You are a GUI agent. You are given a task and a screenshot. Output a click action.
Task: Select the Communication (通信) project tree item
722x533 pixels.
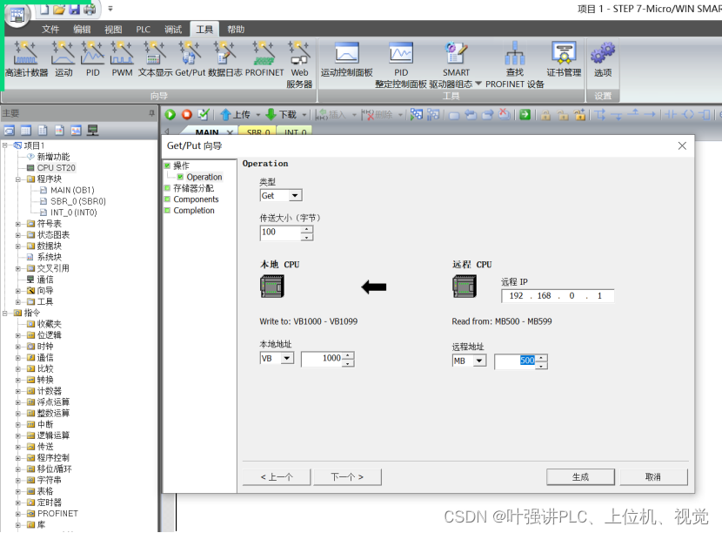(x=44, y=280)
